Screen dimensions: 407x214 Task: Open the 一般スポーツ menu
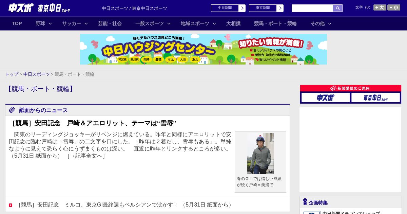pos(150,23)
